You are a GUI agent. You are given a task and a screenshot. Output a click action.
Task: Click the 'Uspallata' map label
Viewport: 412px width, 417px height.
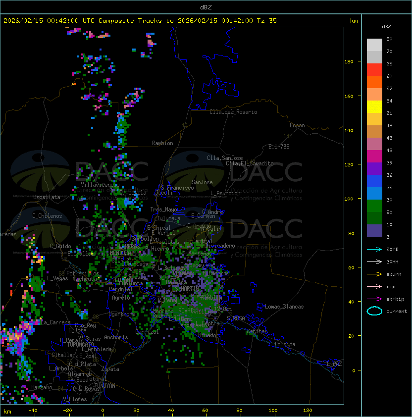pos(47,197)
